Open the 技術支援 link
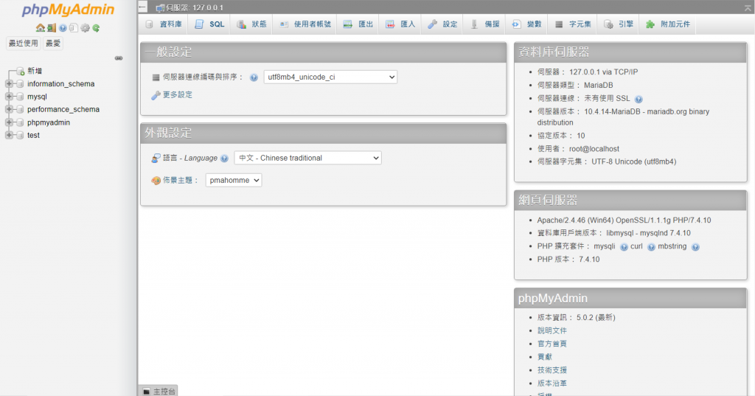The height and width of the screenshot is (396, 755). pos(552,370)
